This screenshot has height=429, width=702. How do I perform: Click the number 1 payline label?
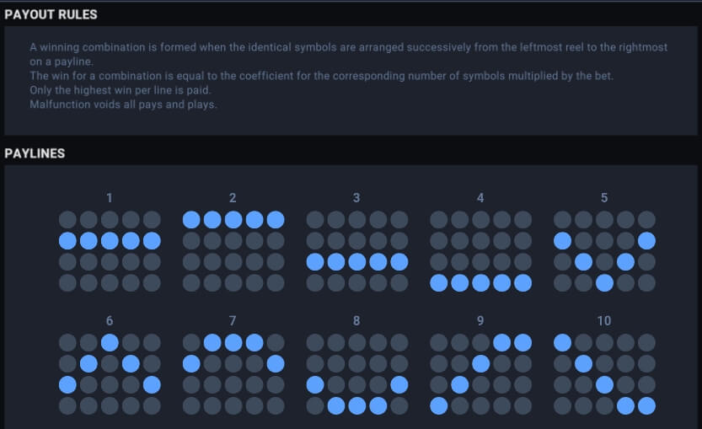coord(110,198)
